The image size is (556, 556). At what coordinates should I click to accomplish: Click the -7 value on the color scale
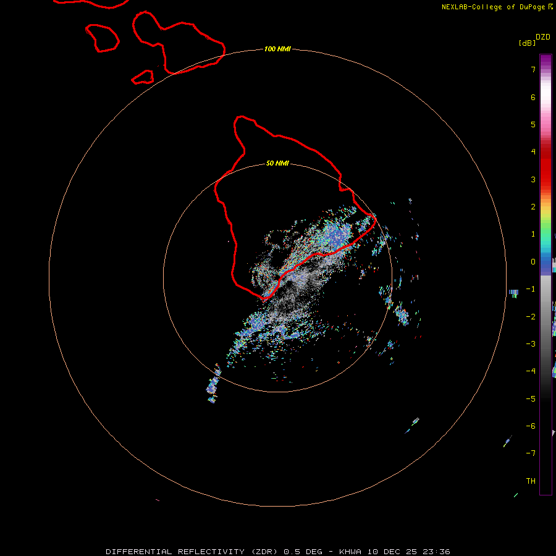pos(531,453)
